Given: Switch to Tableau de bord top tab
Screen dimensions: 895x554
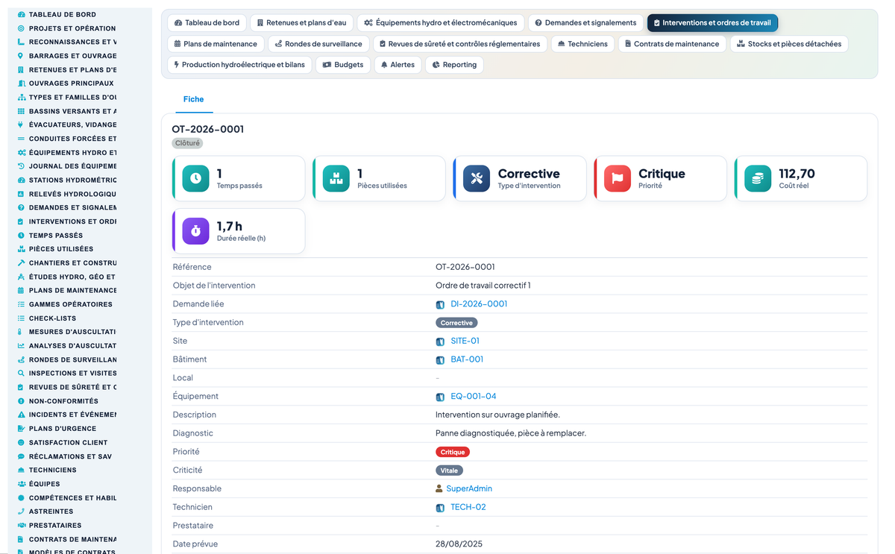Looking at the screenshot, I should (207, 23).
